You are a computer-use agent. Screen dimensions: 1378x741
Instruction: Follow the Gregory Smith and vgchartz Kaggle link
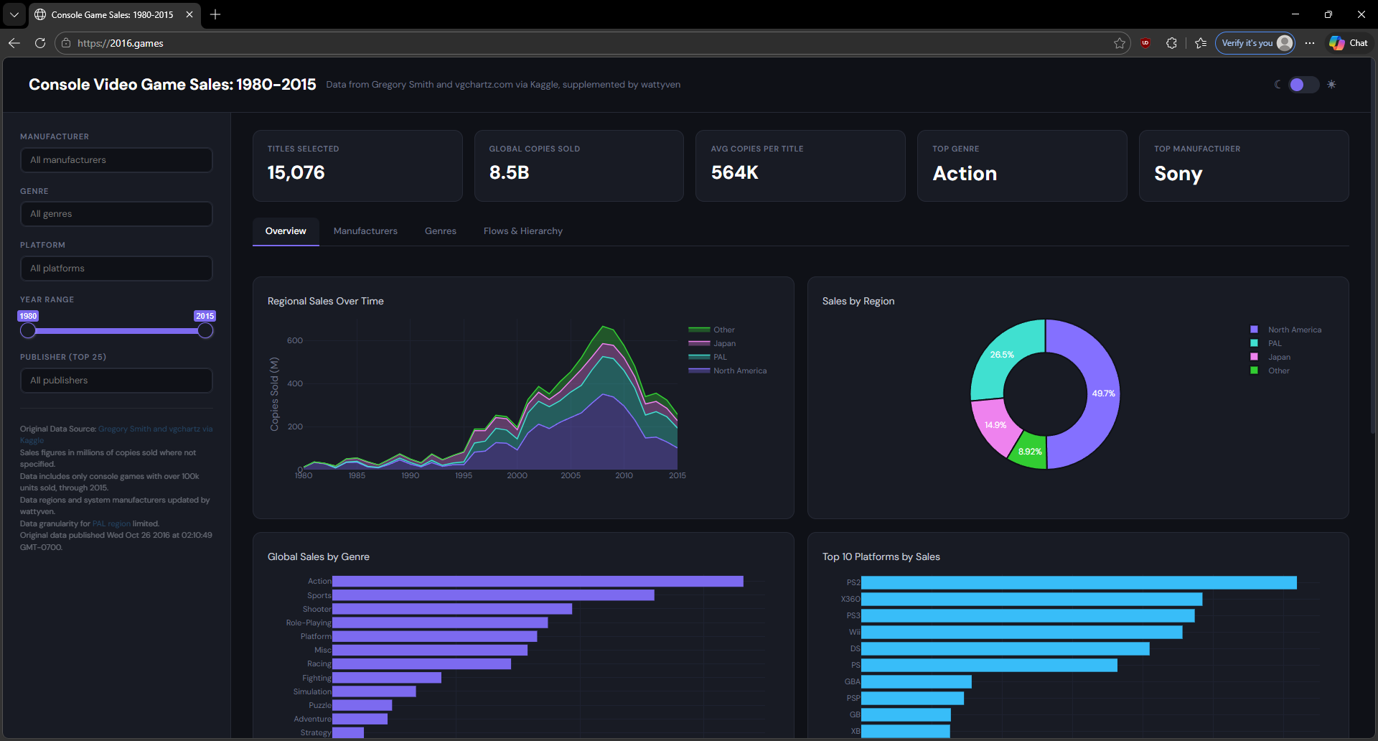pos(155,429)
